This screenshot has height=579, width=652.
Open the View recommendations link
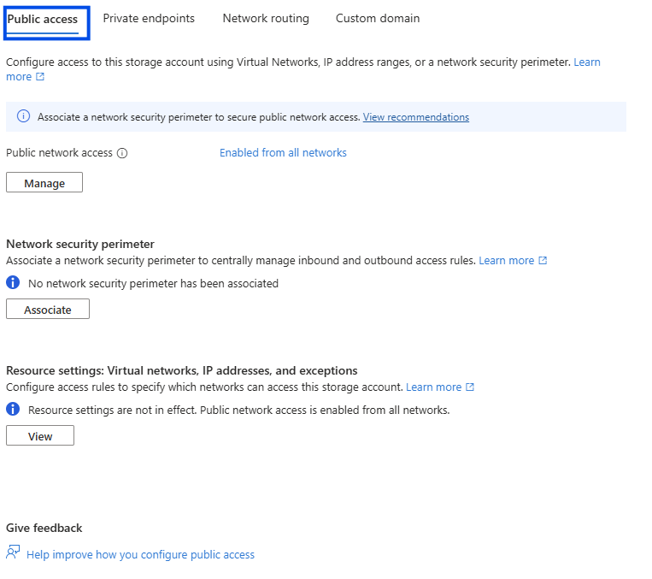(x=416, y=117)
